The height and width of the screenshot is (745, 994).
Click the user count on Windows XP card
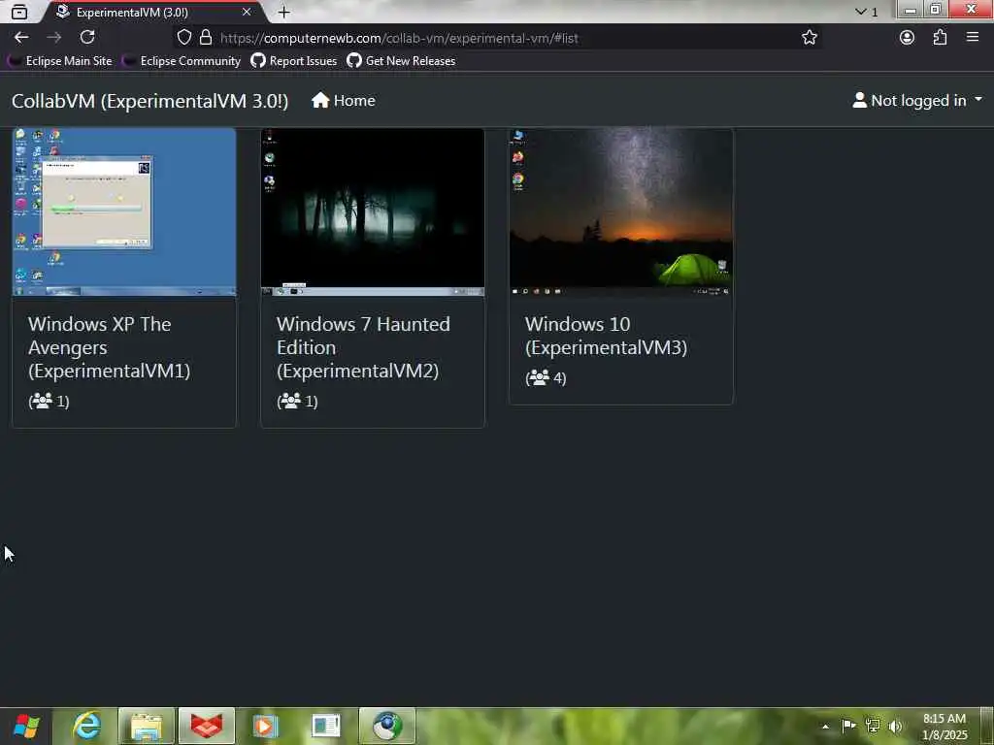(49, 401)
